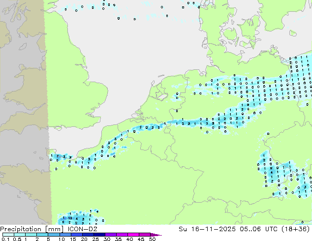Viewport: 312px width, 241px height.
Task: Click the '13' precipitation value on map
Action: [70, 218]
